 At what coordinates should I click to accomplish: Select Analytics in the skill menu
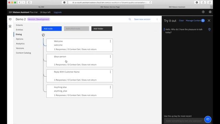click(20, 44)
